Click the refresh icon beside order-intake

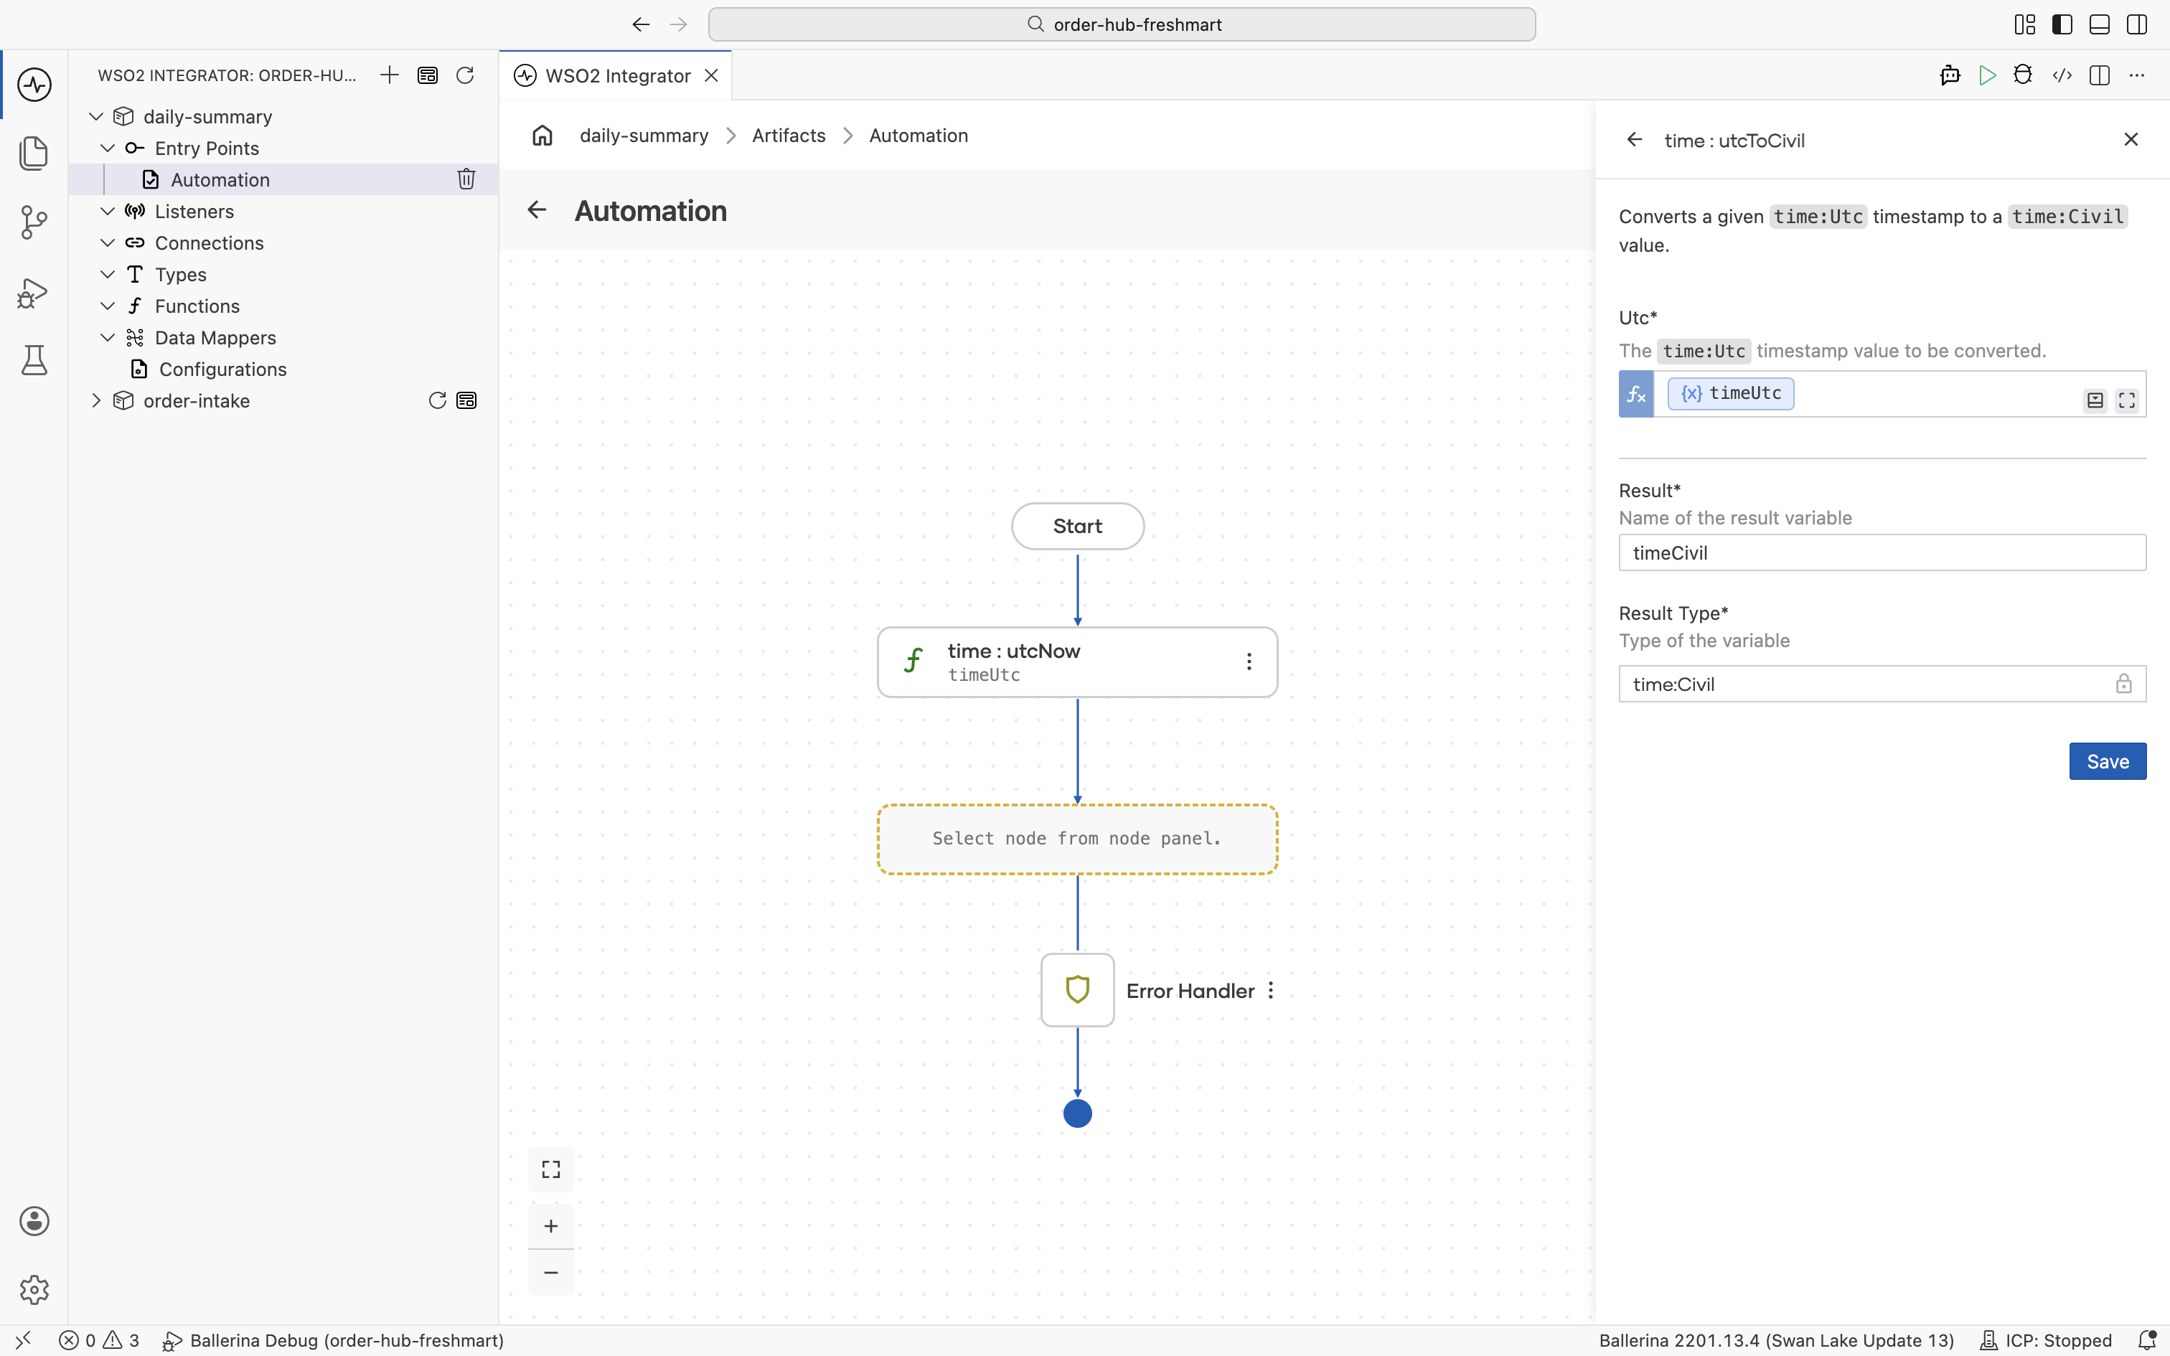click(438, 401)
